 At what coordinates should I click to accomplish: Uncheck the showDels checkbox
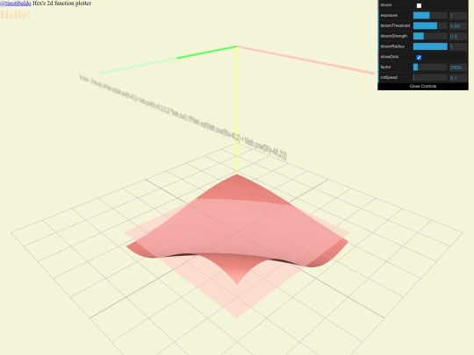[419, 57]
